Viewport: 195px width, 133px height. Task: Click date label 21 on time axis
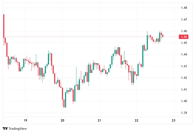click(99, 121)
